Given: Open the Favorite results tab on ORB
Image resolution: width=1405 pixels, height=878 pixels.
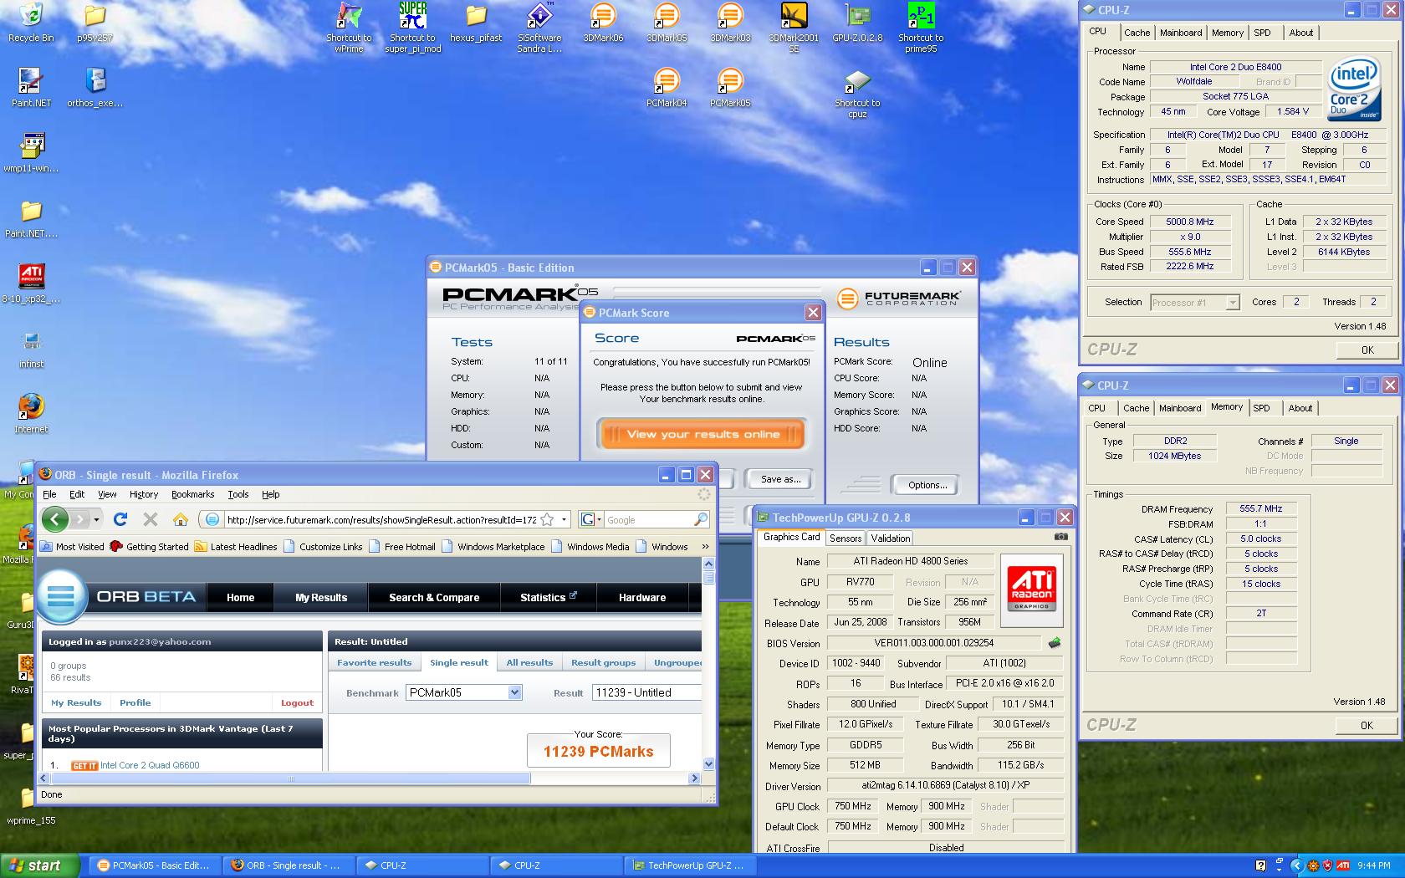Looking at the screenshot, I should click(x=374, y=662).
